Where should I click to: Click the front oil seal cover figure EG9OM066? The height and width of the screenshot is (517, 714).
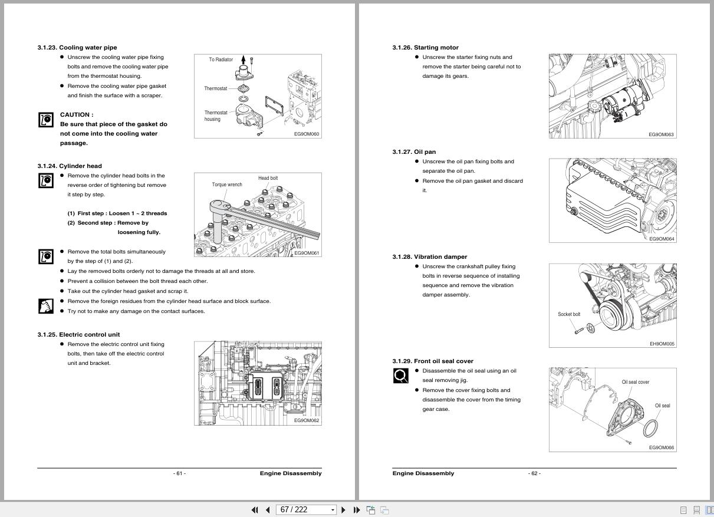click(x=613, y=410)
